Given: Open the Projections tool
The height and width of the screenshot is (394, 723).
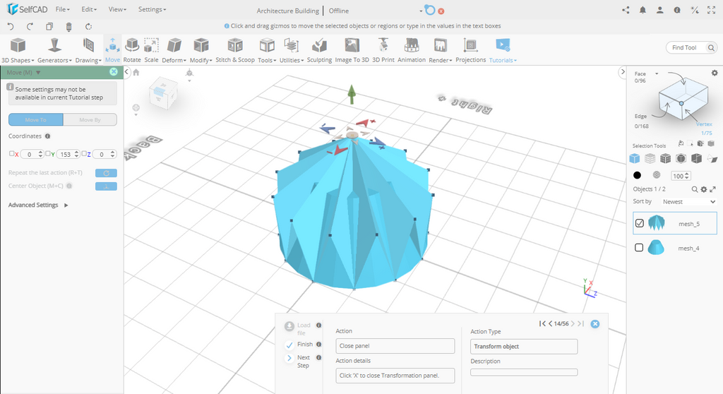Looking at the screenshot, I should point(470,49).
